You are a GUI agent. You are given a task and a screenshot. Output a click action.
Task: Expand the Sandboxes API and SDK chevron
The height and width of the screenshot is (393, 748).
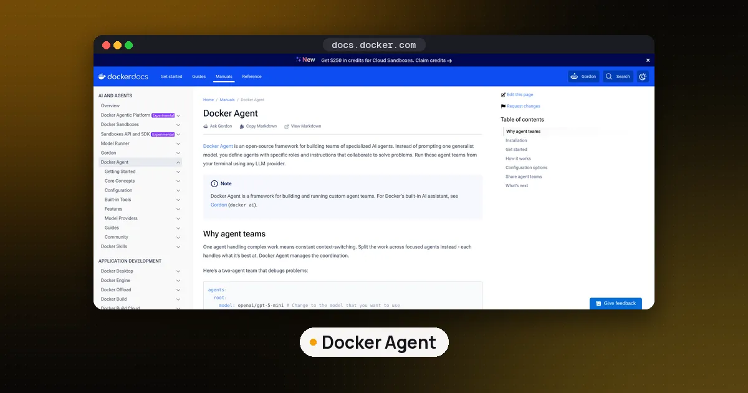tap(178, 134)
